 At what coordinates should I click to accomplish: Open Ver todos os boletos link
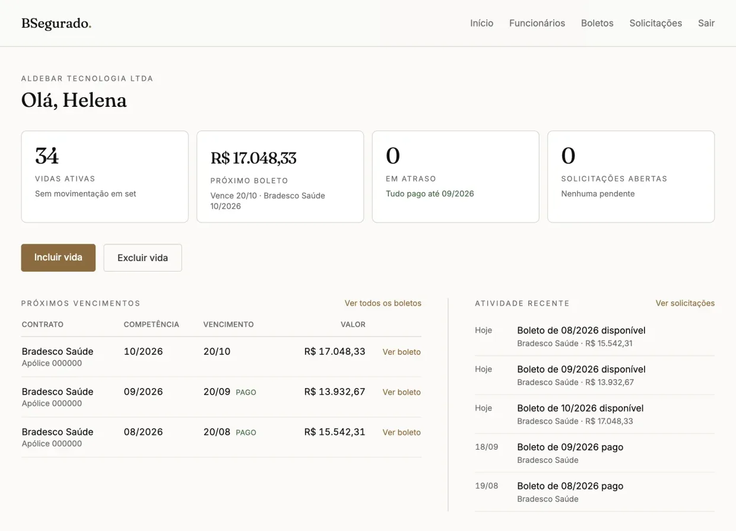coord(383,303)
